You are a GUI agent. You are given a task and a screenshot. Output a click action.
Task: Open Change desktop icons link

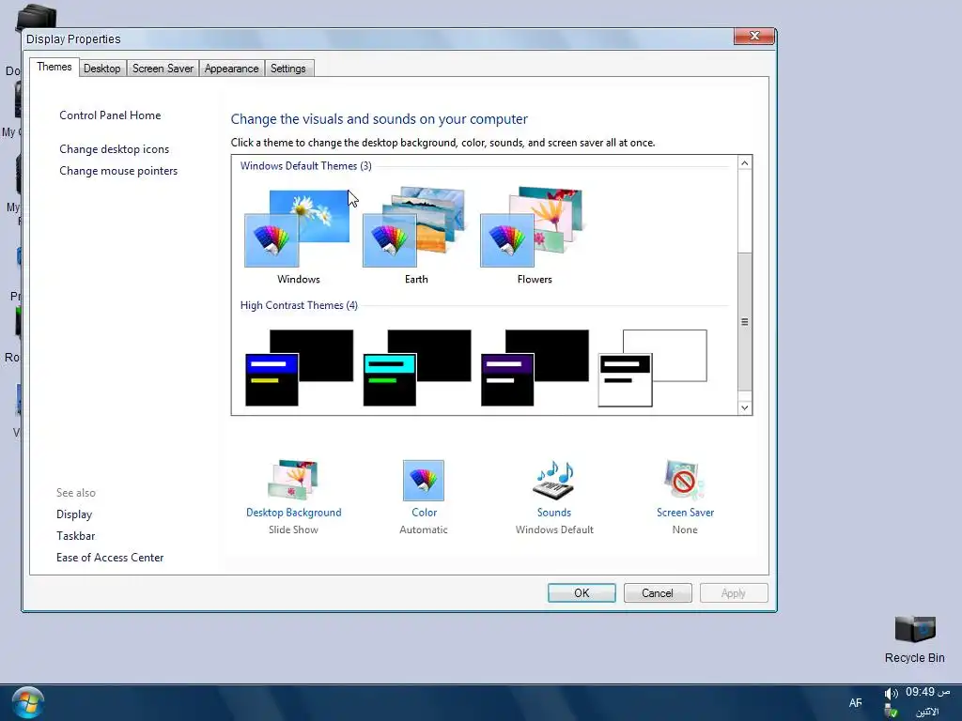(114, 149)
